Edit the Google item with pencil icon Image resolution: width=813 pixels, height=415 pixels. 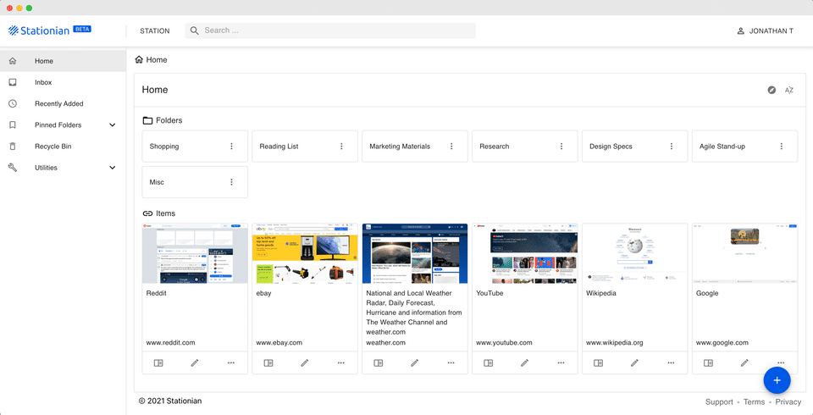point(744,363)
